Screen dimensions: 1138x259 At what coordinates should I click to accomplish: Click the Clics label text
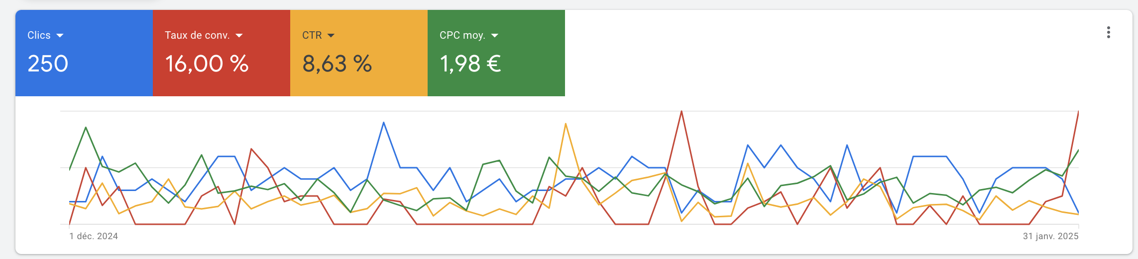(x=39, y=35)
